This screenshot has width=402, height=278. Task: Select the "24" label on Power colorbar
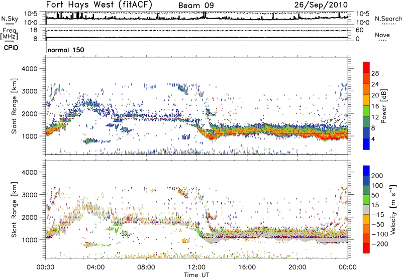(x=375, y=84)
